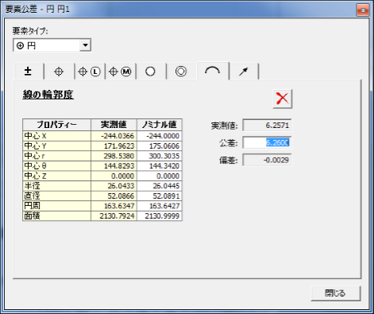Select the 半径 nominal value cell
Viewport: 374px width, 314px height.
[160, 186]
